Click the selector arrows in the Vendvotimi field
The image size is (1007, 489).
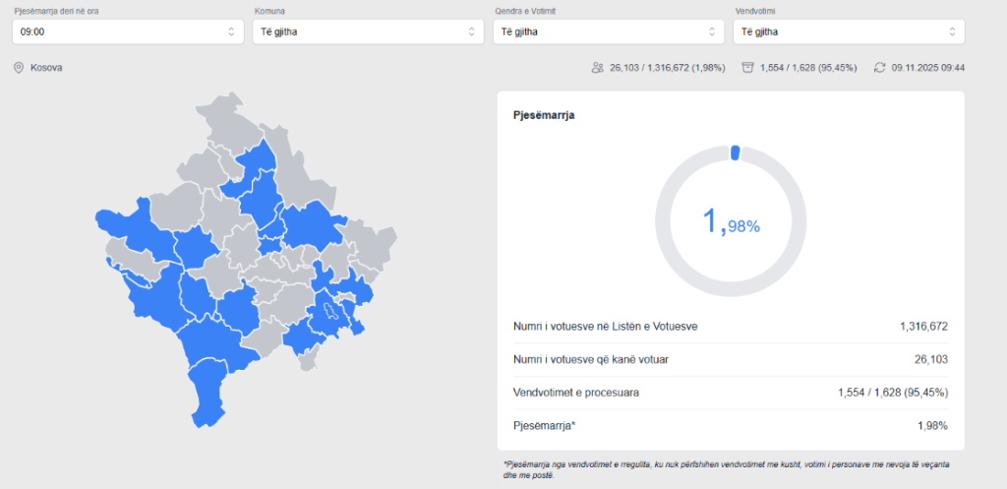[x=952, y=31]
